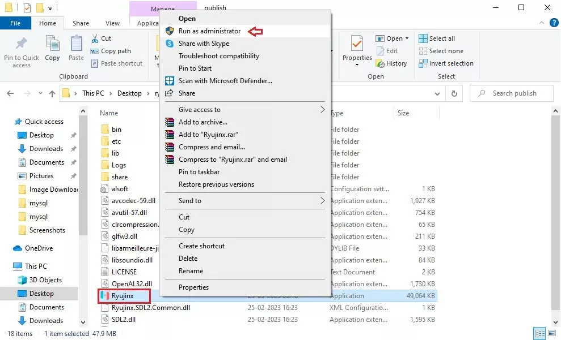Image resolution: width=561 pixels, height=340 pixels.
Task: Click the Cut scissors icon
Action: (95, 38)
